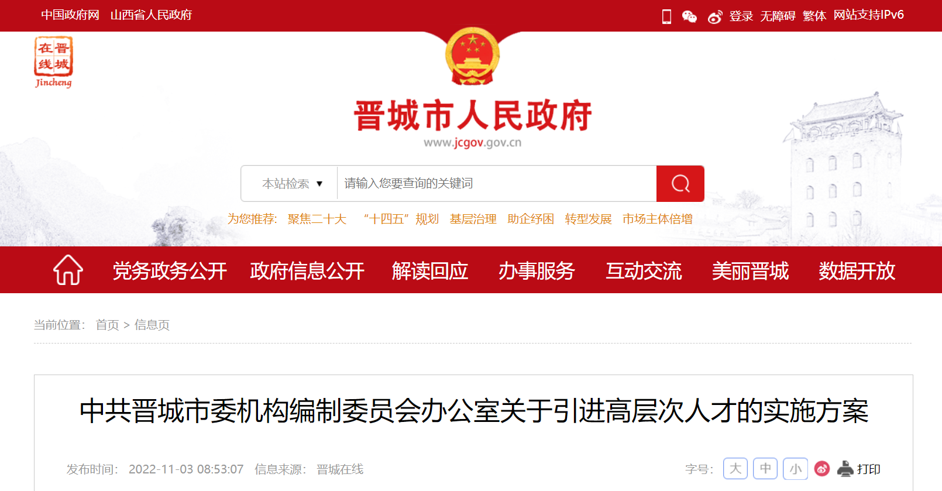Viewport: 942px width, 491px height.
Task: Click the 聚焦二十大 recommended link
Action: (x=317, y=219)
